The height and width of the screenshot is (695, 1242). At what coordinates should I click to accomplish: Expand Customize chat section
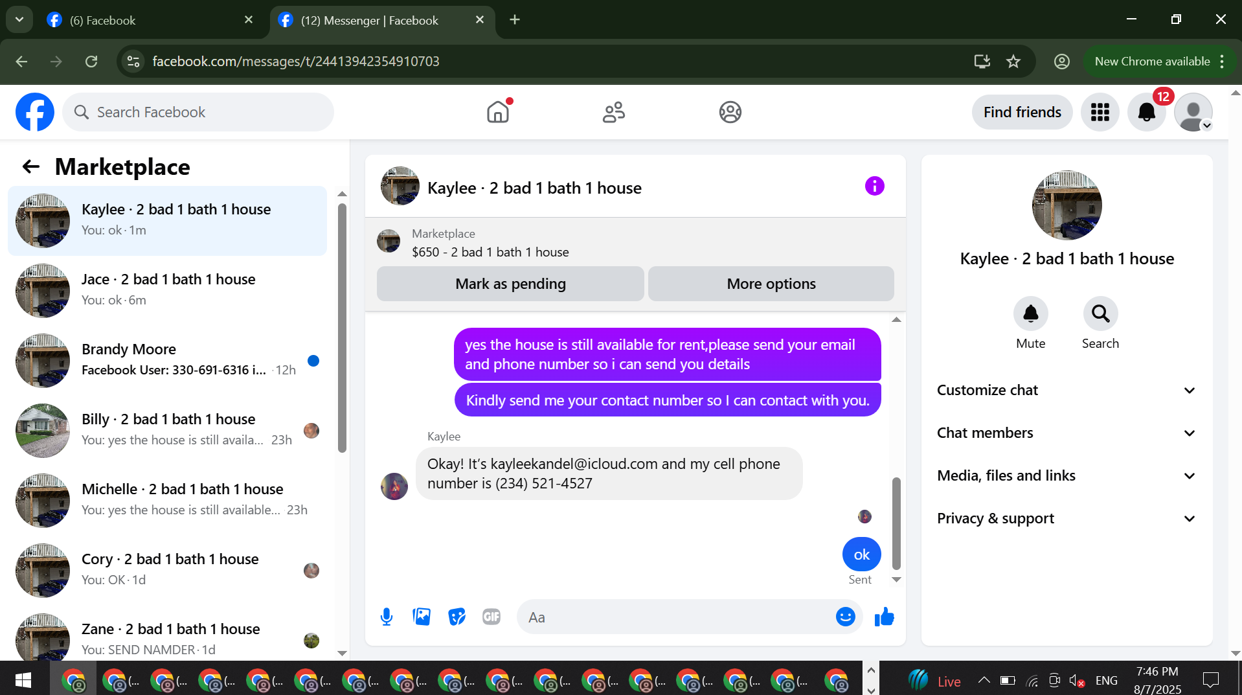(1067, 390)
